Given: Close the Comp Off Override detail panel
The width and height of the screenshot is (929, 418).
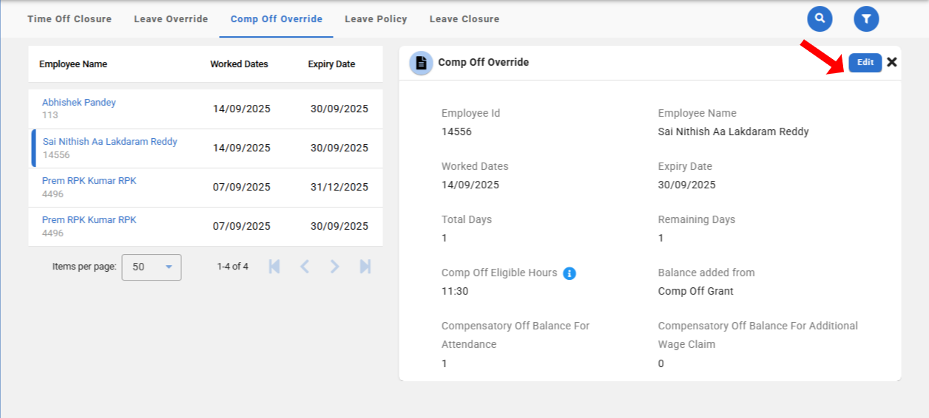Looking at the screenshot, I should (892, 62).
